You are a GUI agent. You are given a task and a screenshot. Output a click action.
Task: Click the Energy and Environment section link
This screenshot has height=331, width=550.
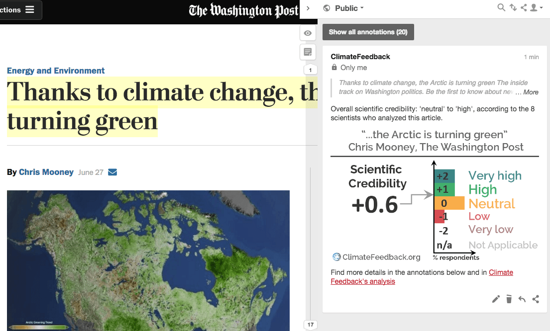(x=56, y=71)
